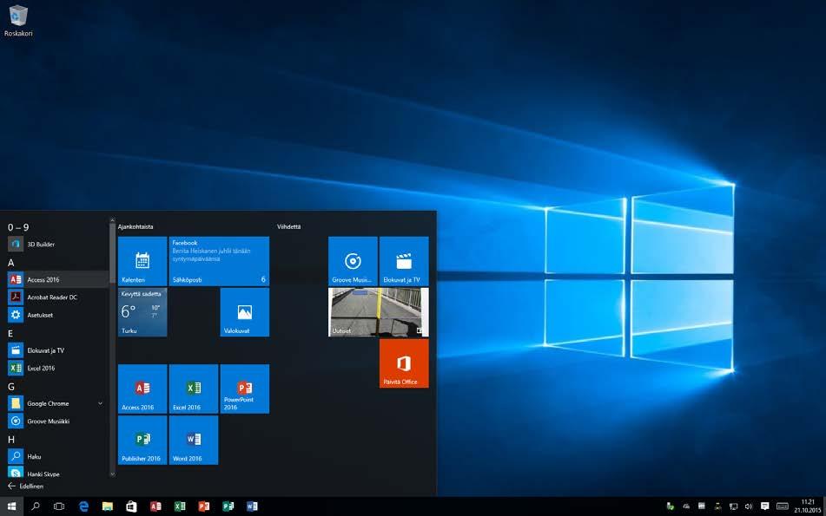The width and height of the screenshot is (826, 516).
Task: Click the OneDrive cloud tray icon
Action: point(686,506)
